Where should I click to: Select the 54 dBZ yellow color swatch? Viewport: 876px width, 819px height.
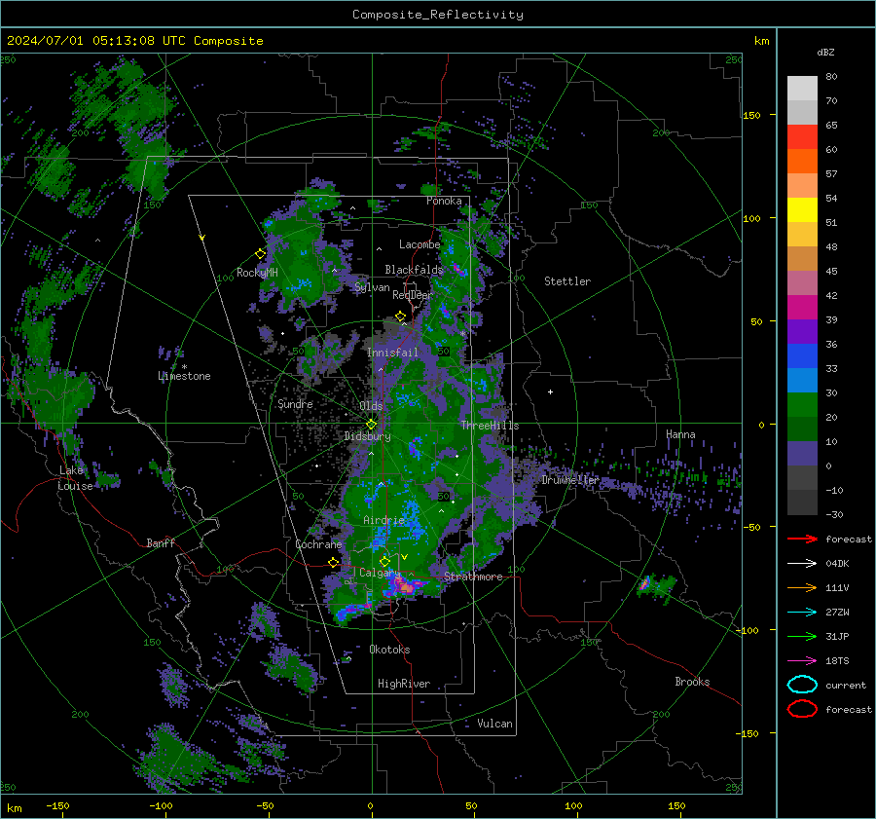click(802, 209)
